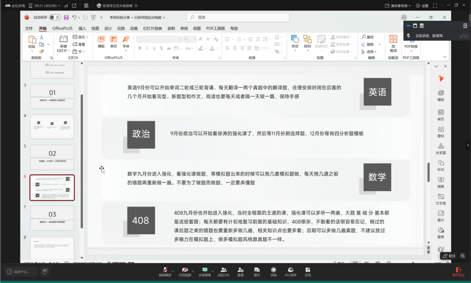Click the 新建幻灯片 new slide icon
471x283 pixels.
pos(63,42)
